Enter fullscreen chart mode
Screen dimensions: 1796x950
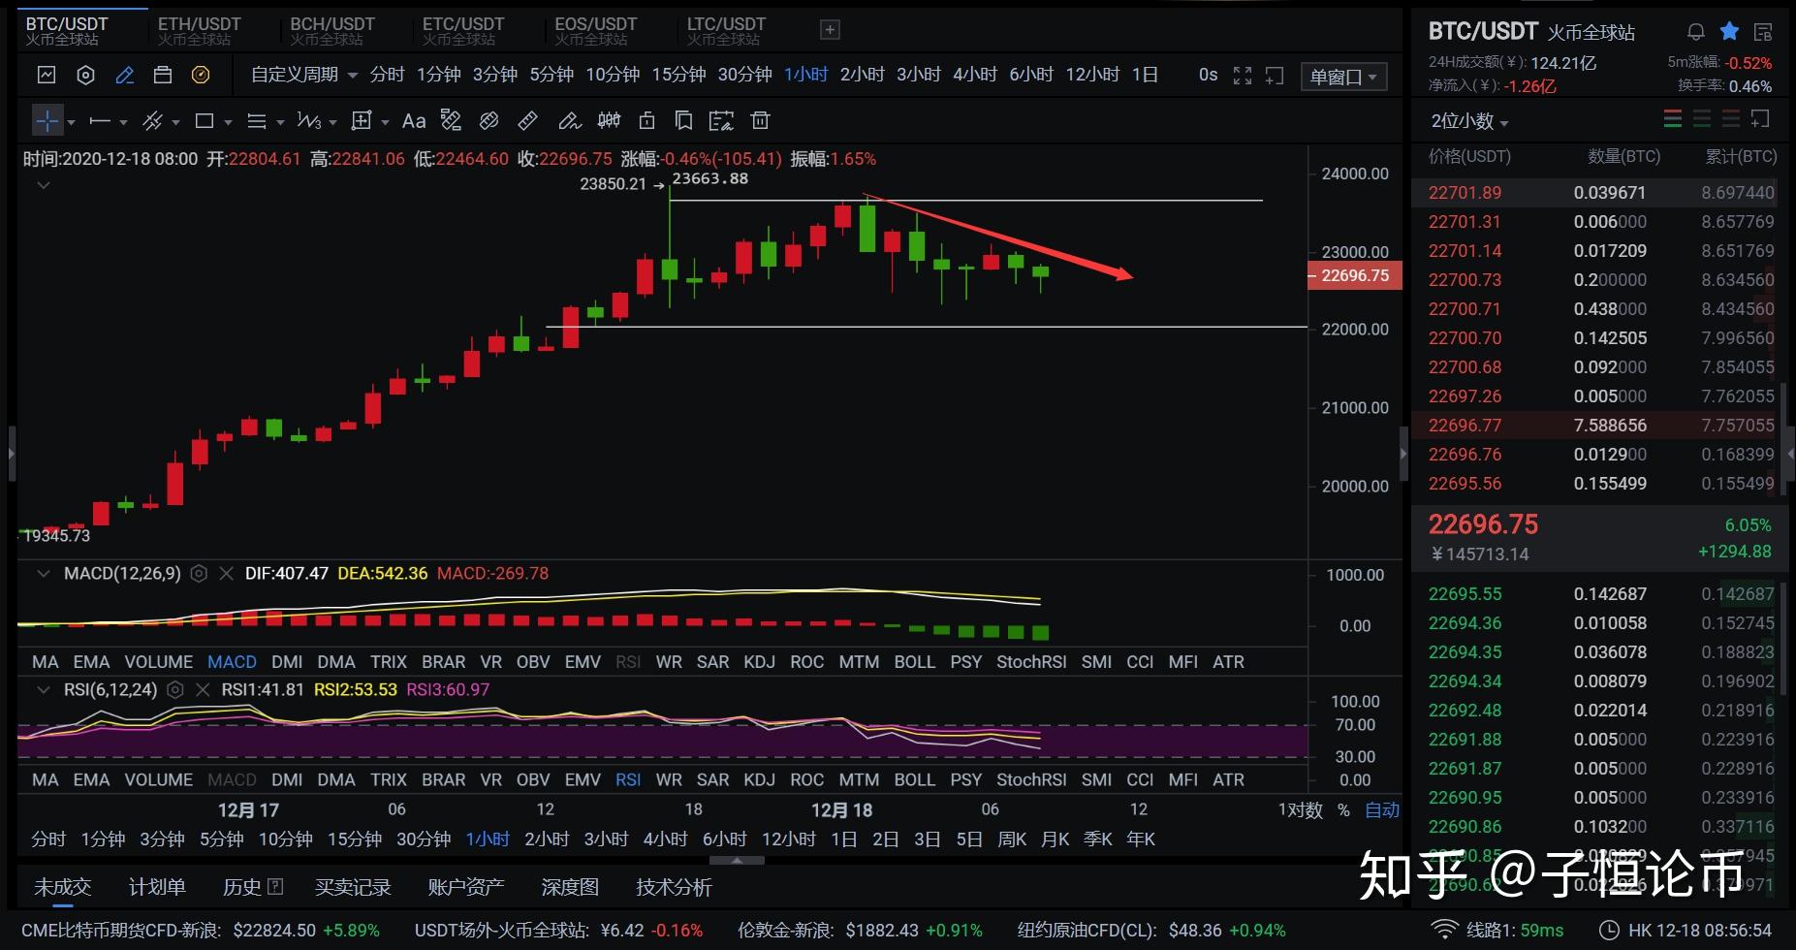point(1243,76)
